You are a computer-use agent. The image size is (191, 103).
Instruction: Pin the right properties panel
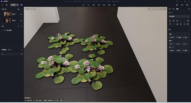189,9
